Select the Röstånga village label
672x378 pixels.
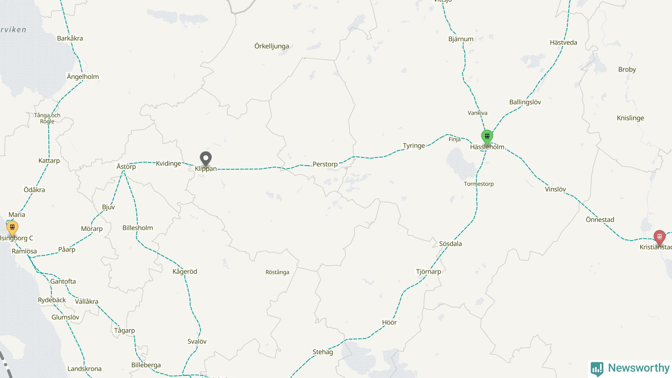click(x=277, y=272)
